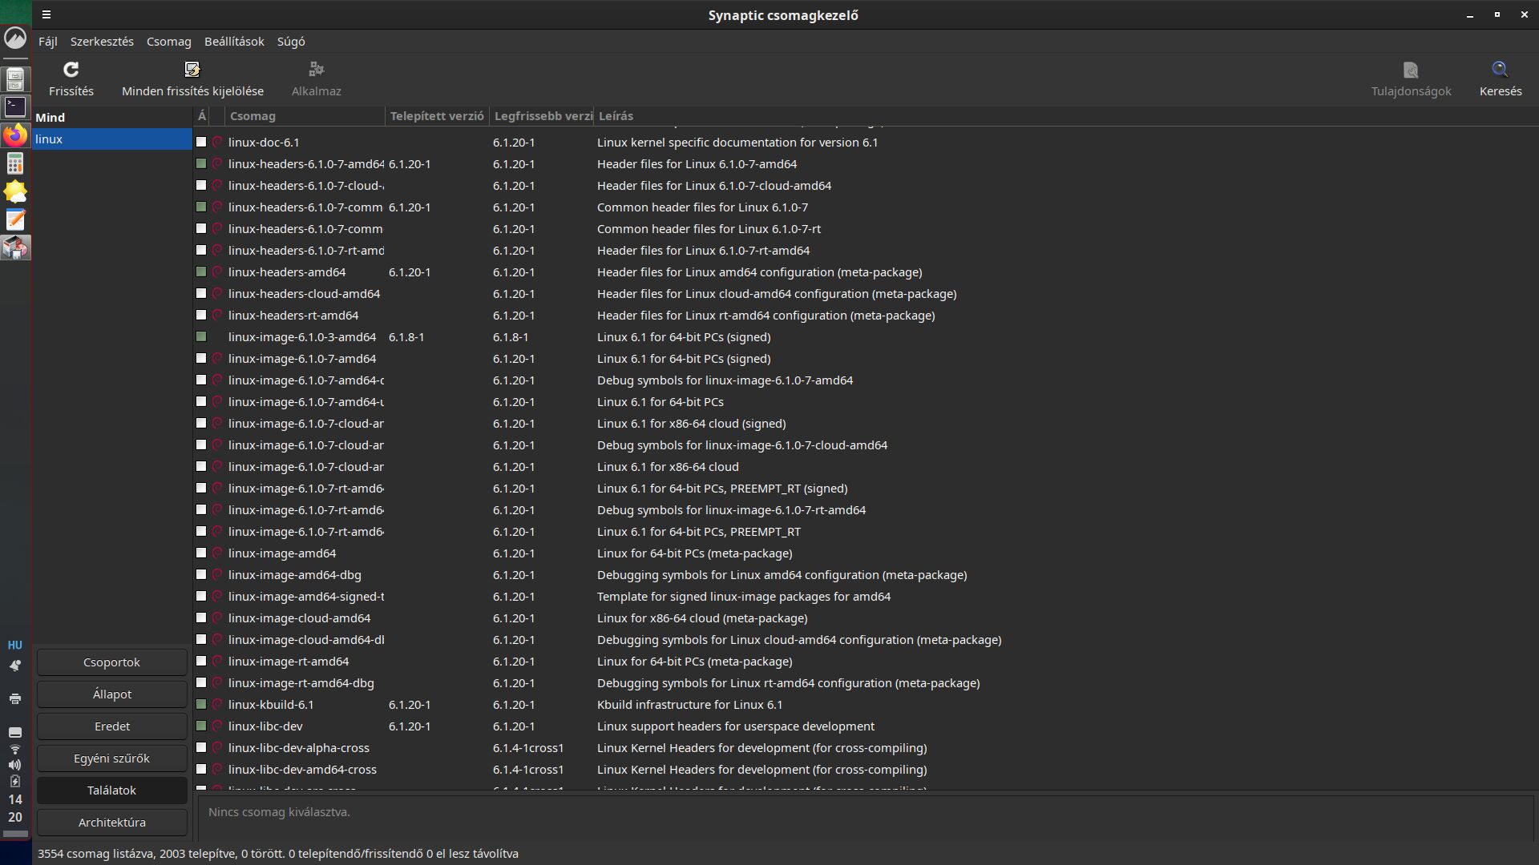Open the calculator dock icon
The image size is (1539, 865).
[15, 163]
